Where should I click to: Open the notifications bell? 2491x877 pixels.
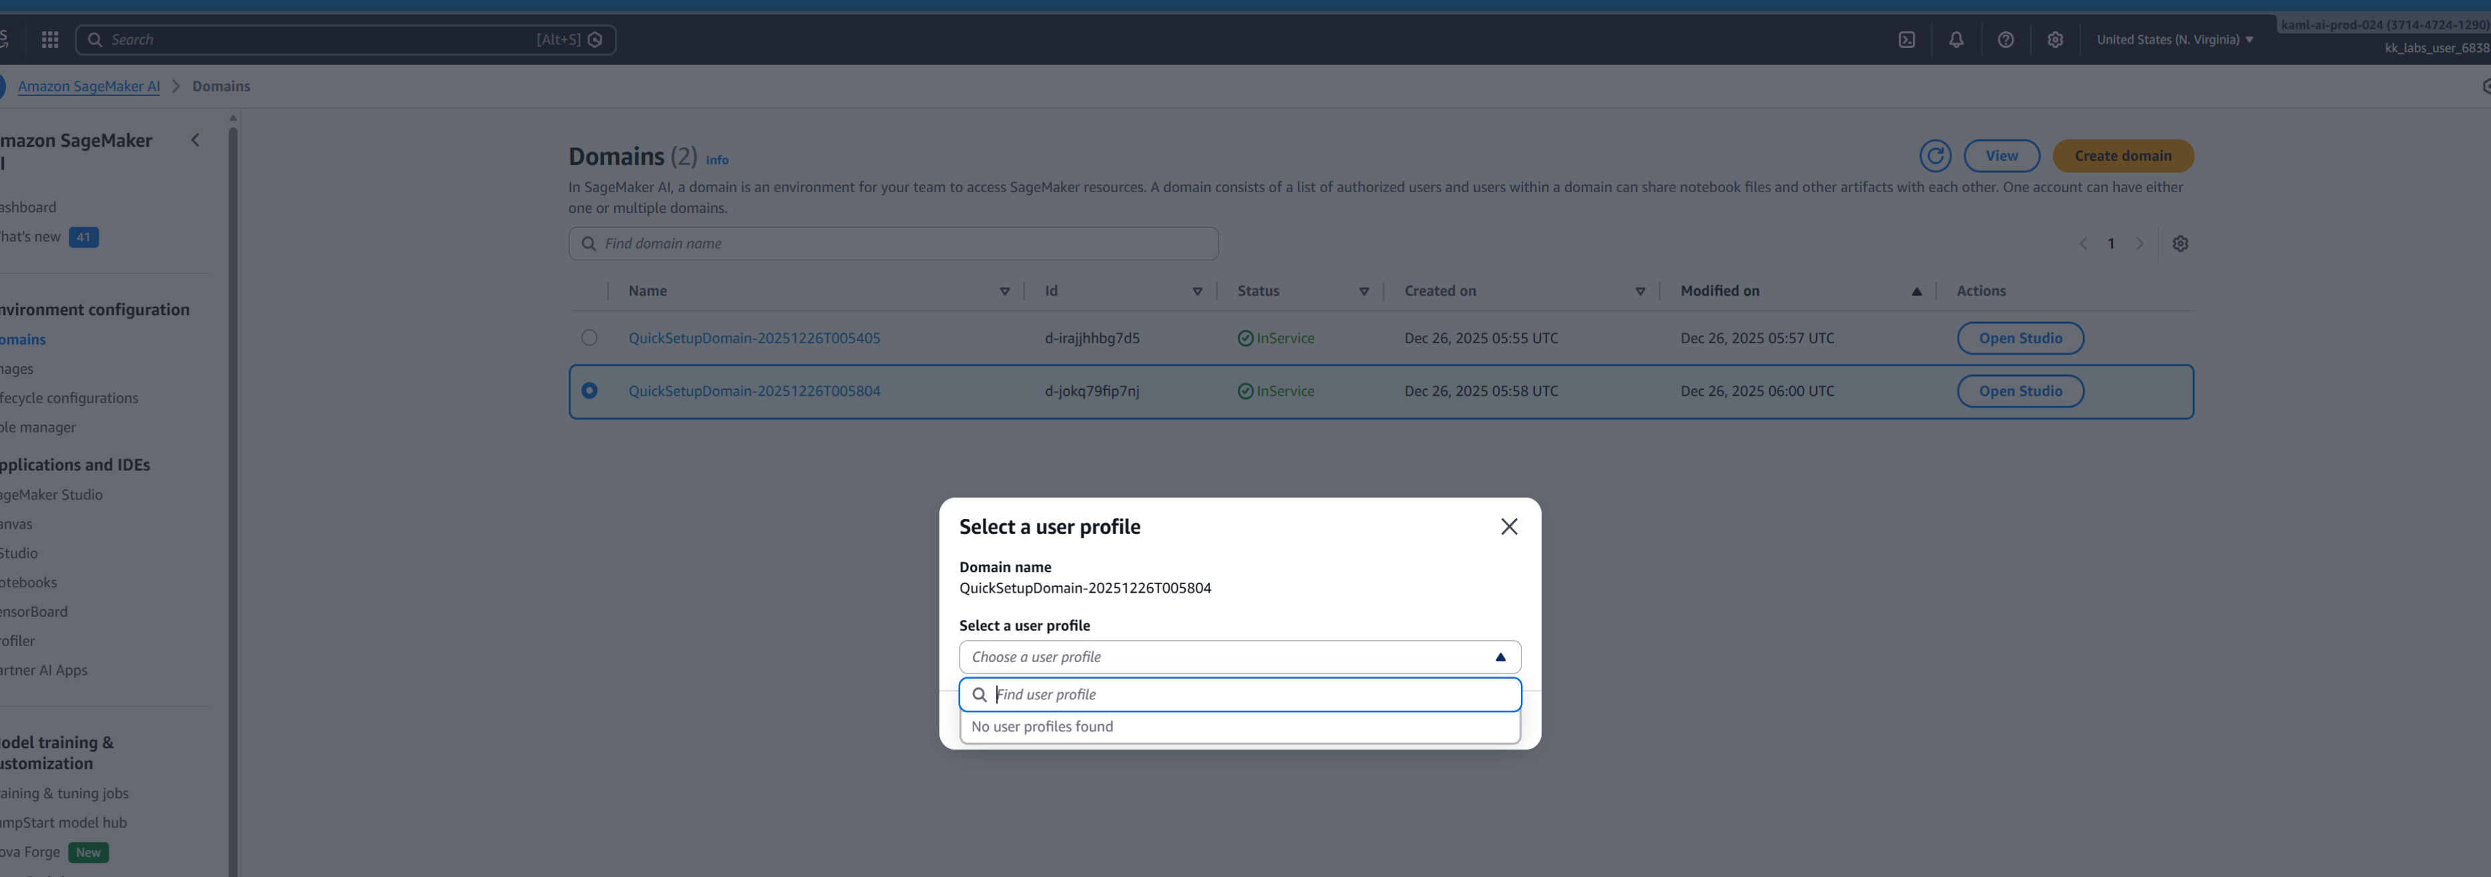point(1956,39)
